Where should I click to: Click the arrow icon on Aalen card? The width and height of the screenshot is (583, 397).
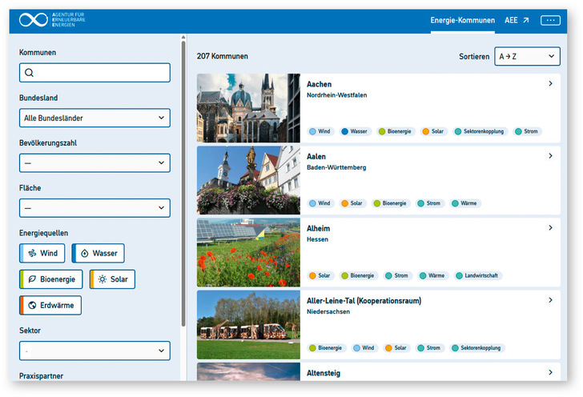point(550,156)
